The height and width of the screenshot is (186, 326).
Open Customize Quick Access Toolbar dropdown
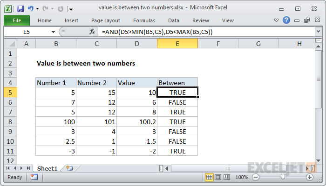pyautogui.click(x=71, y=9)
